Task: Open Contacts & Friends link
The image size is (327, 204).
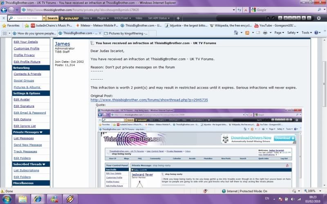Action: [x=27, y=74]
